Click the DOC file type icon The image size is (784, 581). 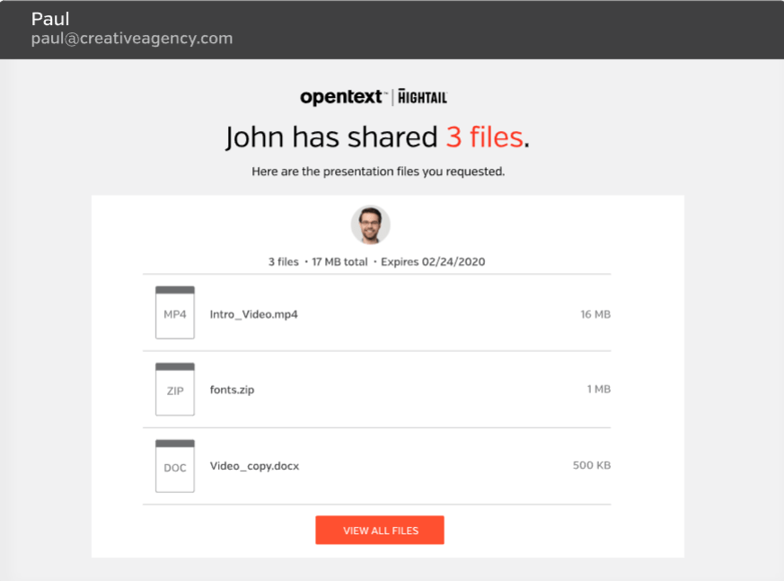point(175,466)
